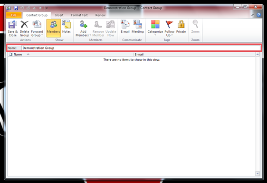
Task: Minimize the Contact Group window
Action: (238, 7)
